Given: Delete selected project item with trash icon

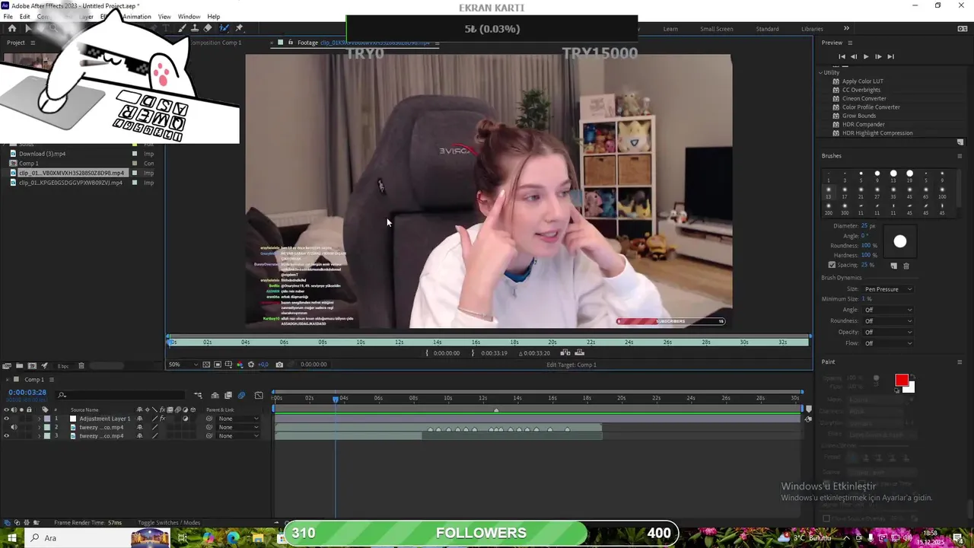Looking at the screenshot, I should 81,366.
